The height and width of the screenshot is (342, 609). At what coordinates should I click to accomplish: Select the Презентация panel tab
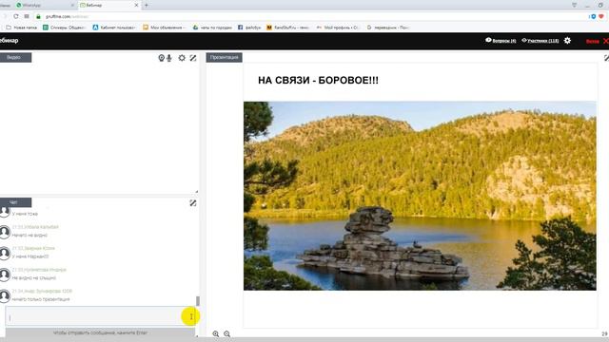[x=225, y=57]
